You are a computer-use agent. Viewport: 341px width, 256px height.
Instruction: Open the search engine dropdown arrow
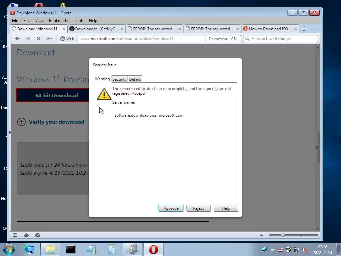253,39
